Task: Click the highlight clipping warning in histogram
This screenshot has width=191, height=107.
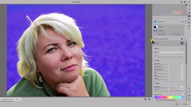Action: click(x=186, y=5)
